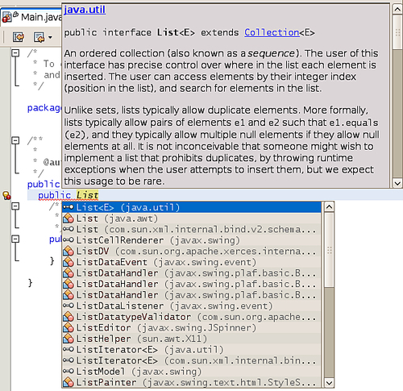Image resolution: width=403 pixels, height=391 pixels.
Task: Place cursor on highlighted List word in code
Action: point(87,195)
